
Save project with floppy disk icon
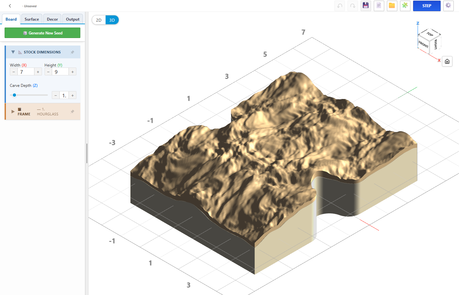(366, 6)
